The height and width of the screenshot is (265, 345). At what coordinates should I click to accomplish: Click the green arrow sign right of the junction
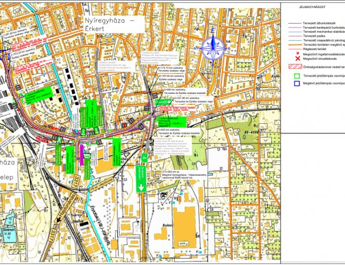pyautogui.click(x=163, y=102)
